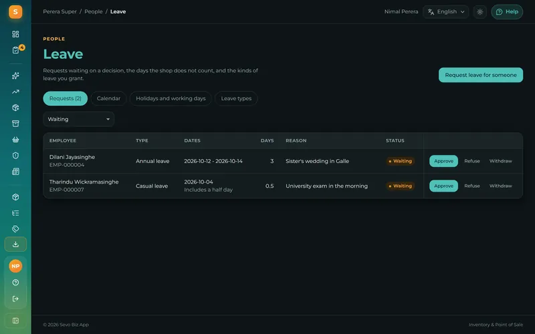The width and height of the screenshot is (535, 334).
Task: Click the Perera Super breadcrumb link
Action: pyautogui.click(x=60, y=11)
